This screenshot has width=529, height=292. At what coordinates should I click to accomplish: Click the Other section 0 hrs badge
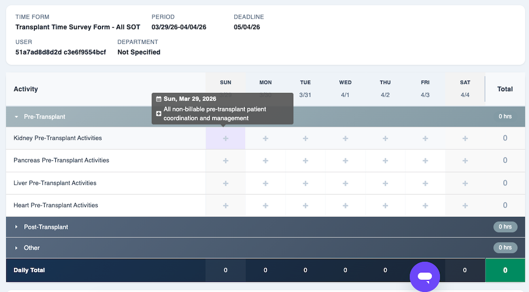pos(505,248)
